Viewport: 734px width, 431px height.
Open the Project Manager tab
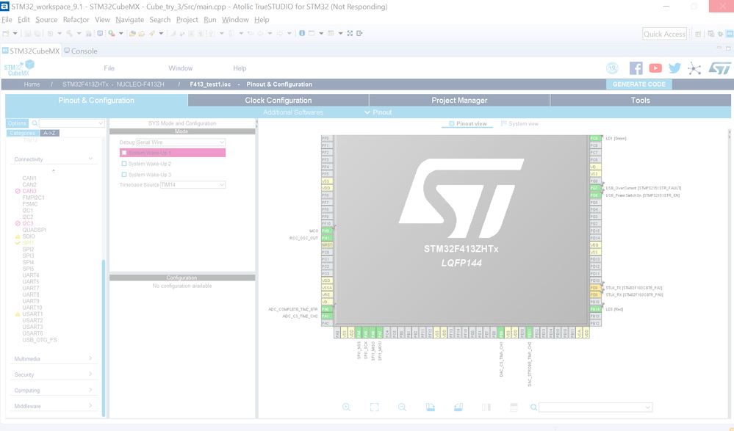coord(459,100)
